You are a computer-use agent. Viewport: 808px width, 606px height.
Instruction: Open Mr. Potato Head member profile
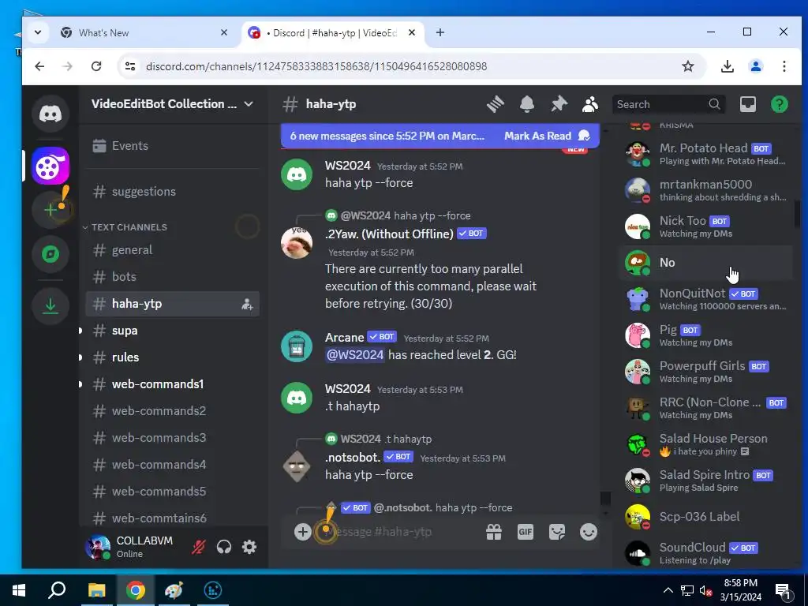706,154
